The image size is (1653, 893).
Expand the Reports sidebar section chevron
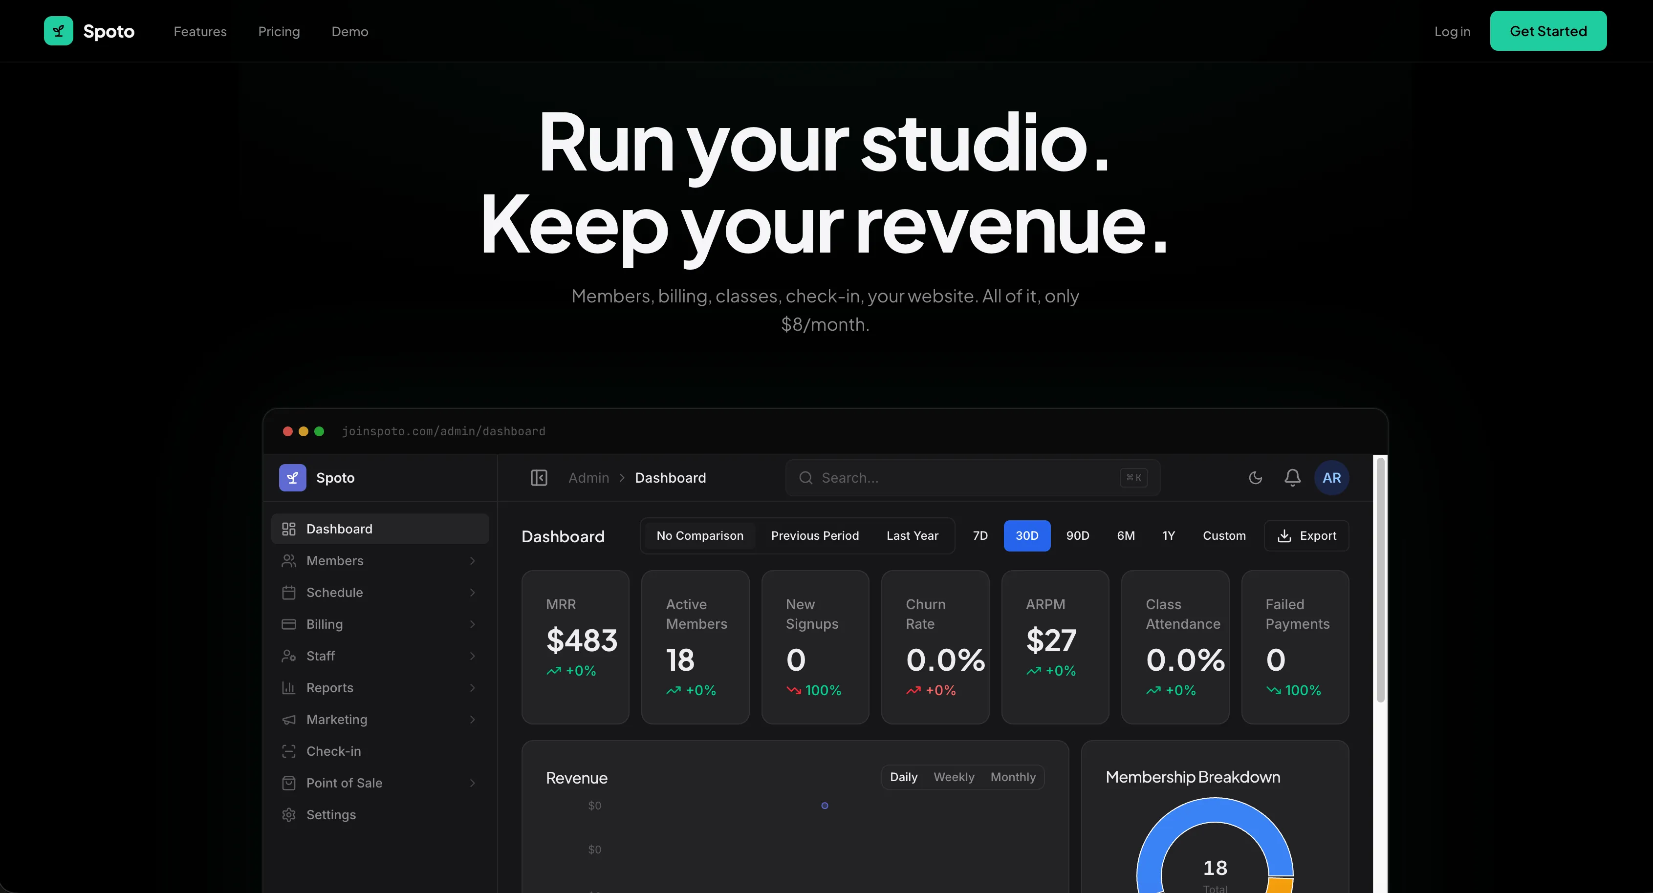[472, 688]
